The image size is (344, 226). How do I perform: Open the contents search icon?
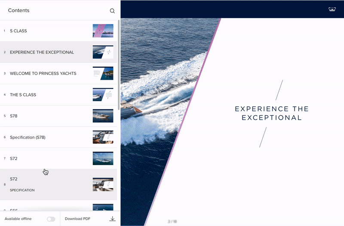coord(112,11)
